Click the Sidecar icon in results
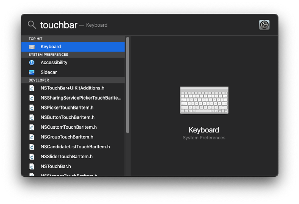The image size is (299, 204). pos(32,72)
